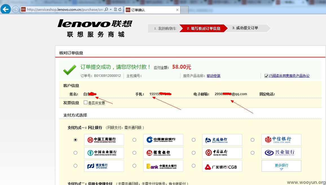Close the 订单确认 tab
Image resolution: width=326 pixels, height=185 pixels.
(177, 10)
